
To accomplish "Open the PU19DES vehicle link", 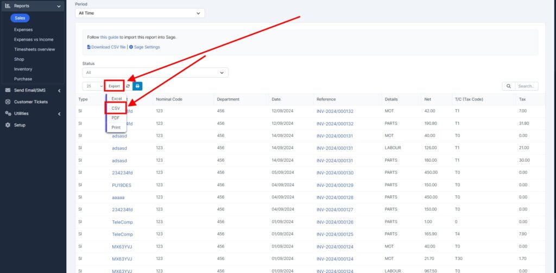I will coord(122,186).
